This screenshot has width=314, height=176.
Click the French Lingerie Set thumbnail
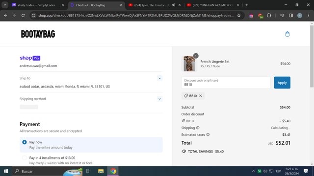[189, 64]
